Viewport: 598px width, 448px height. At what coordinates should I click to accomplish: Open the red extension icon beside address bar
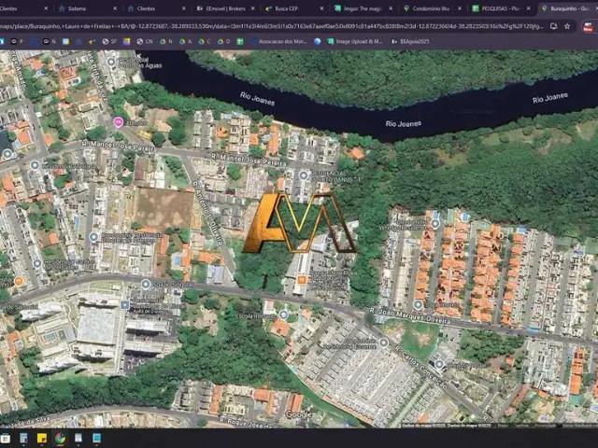coord(590,27)
